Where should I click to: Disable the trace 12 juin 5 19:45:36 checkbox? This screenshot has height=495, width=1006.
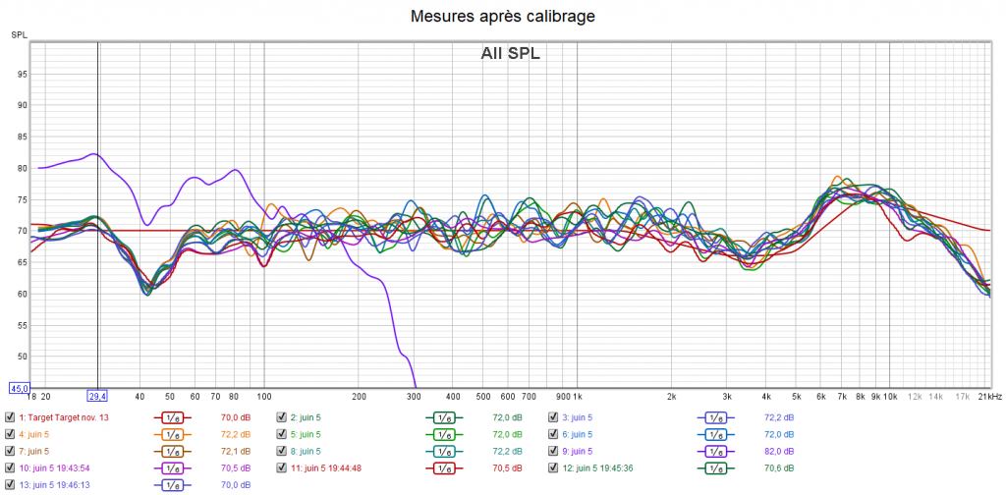coord(553,468)
